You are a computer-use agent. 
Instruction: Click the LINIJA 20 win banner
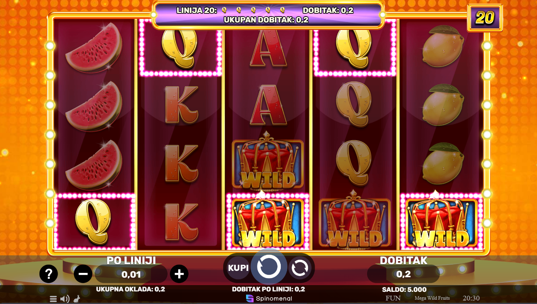268,15
